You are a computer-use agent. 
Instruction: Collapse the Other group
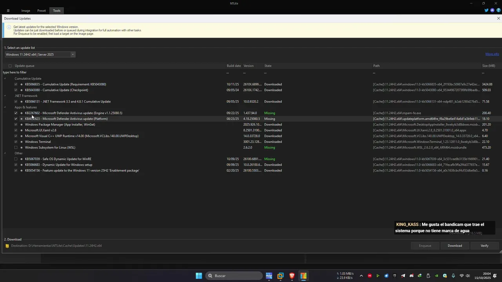pos(5,153)
